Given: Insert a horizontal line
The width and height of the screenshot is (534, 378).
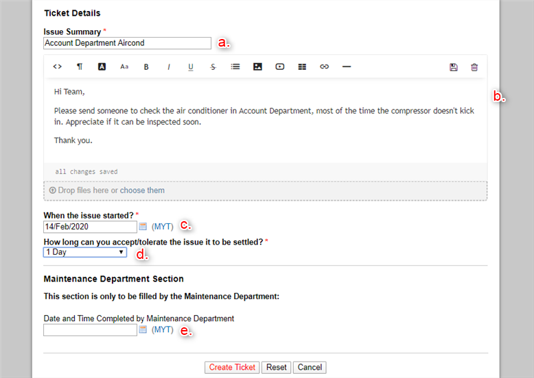Looking at the screenshot, I should pos(347,66).
